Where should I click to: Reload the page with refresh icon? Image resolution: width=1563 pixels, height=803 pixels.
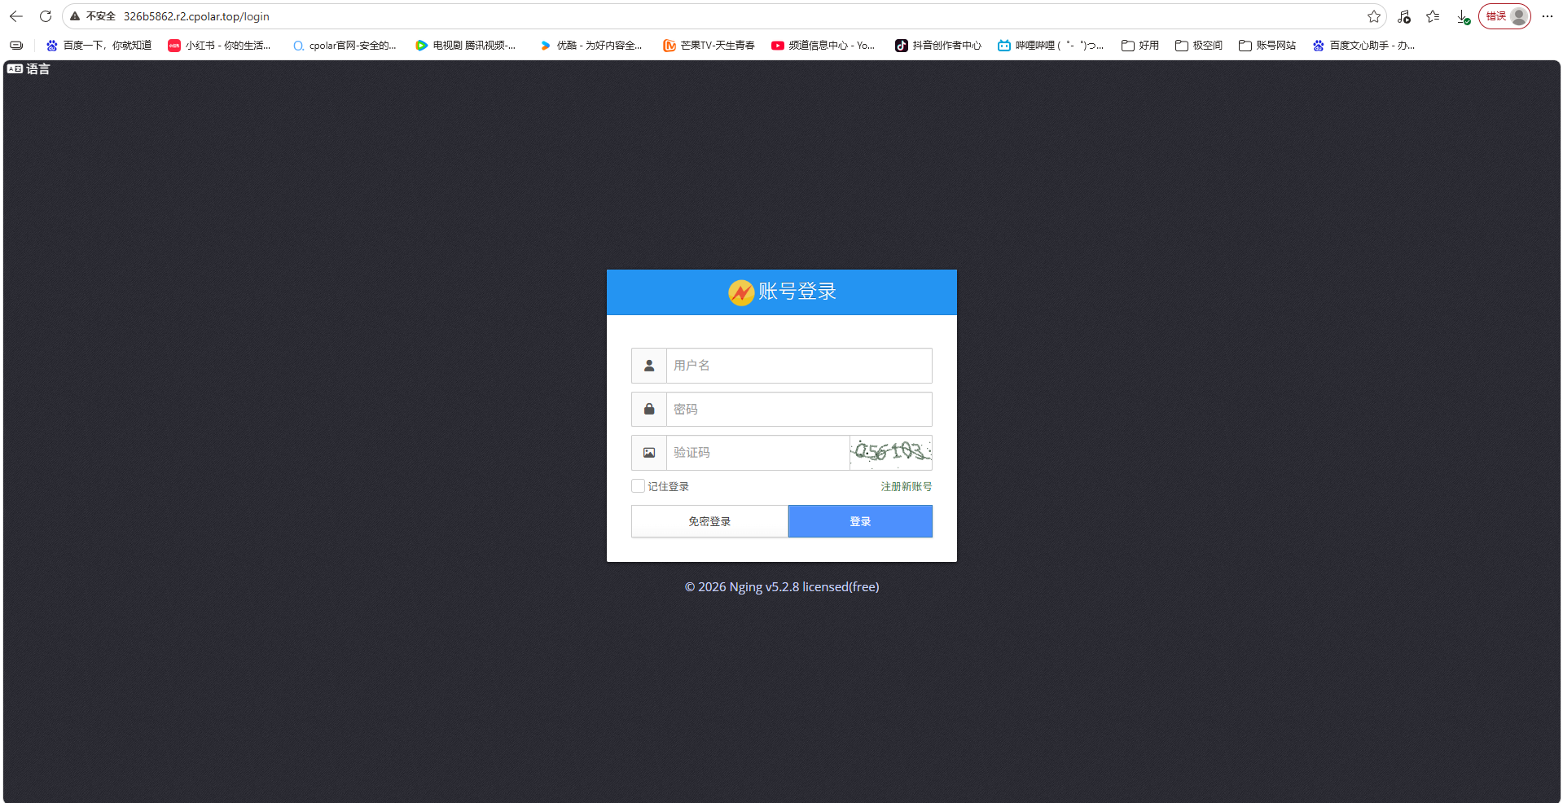[46, 16]
